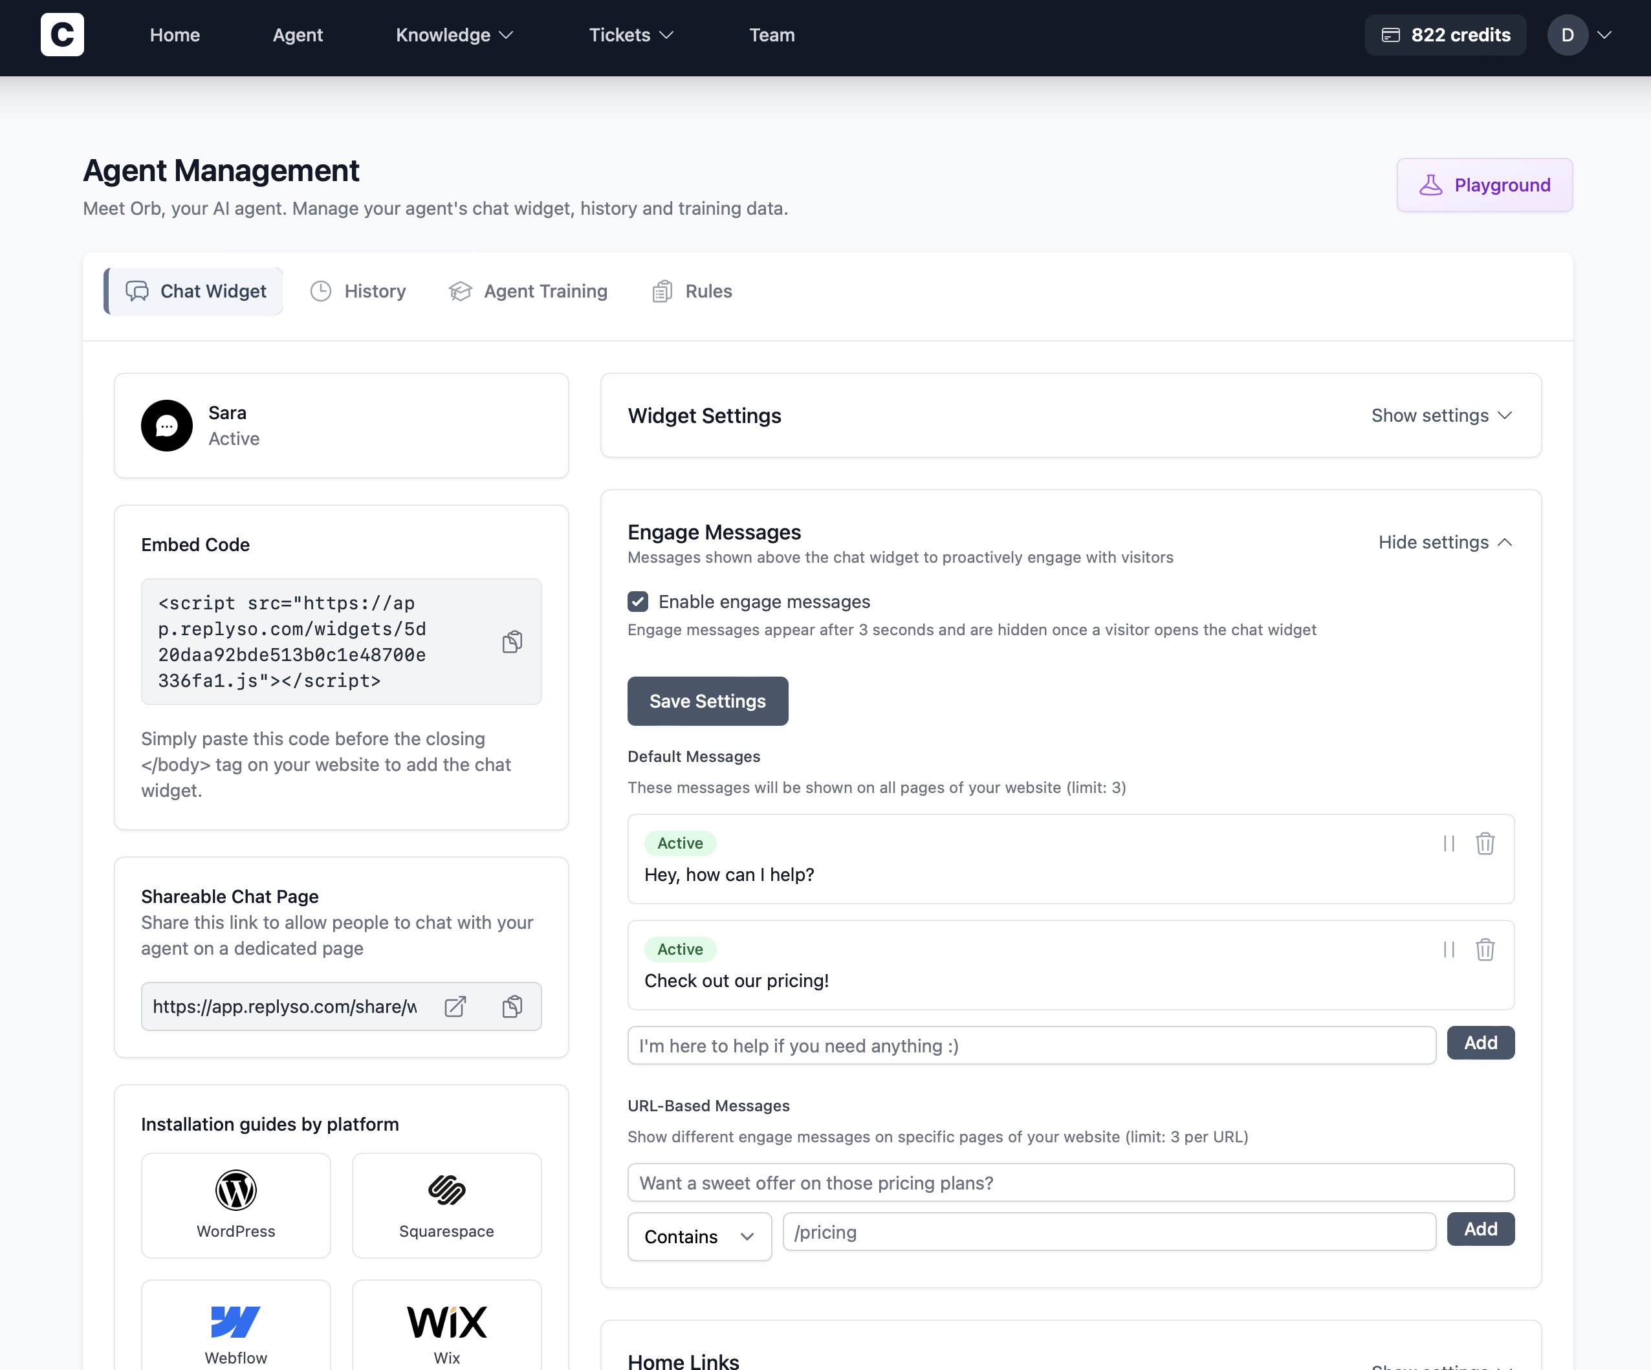Click the app logo in the navbar
The image size is (1651, 1370).
click(x=62, y=34)
